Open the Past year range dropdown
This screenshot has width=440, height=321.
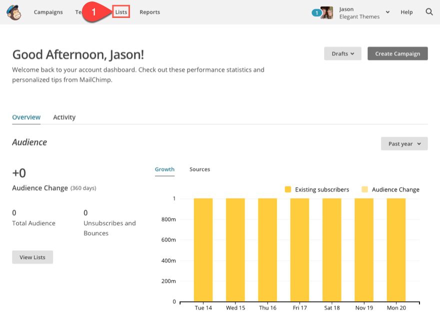click(x=404, y=144)
